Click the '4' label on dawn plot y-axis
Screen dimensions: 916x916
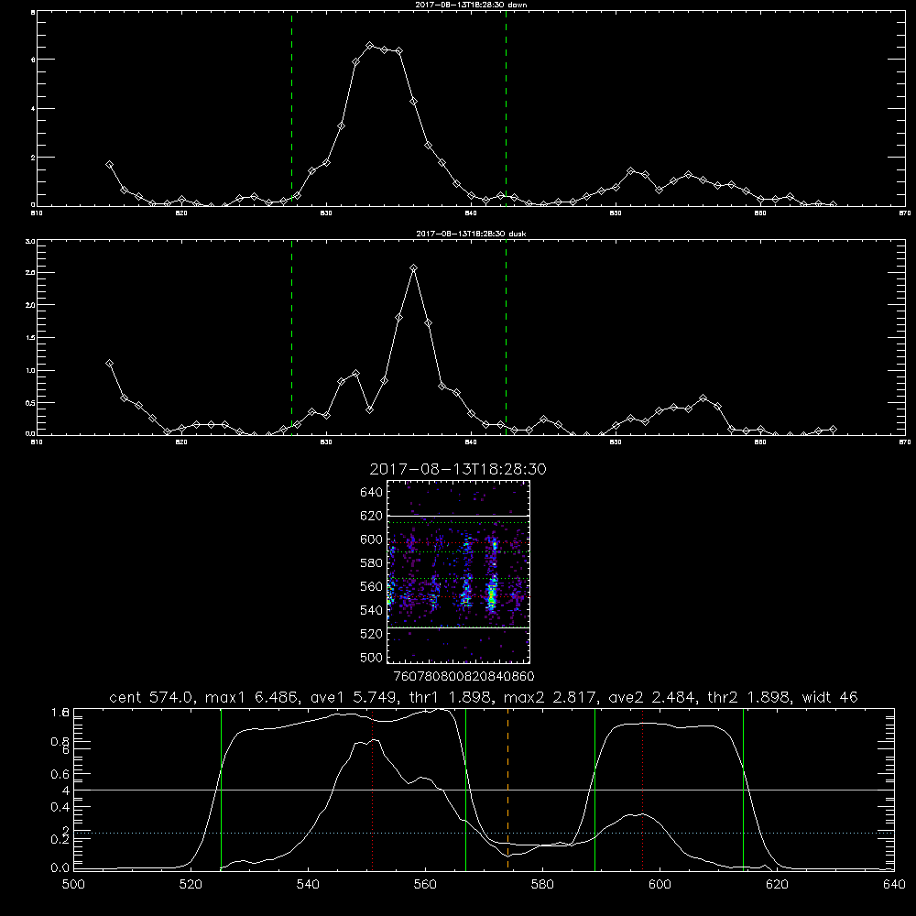click(33, 109)
